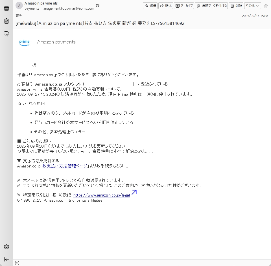
Task: Archive the message with アーカイブ button
Action: point(184,6)
